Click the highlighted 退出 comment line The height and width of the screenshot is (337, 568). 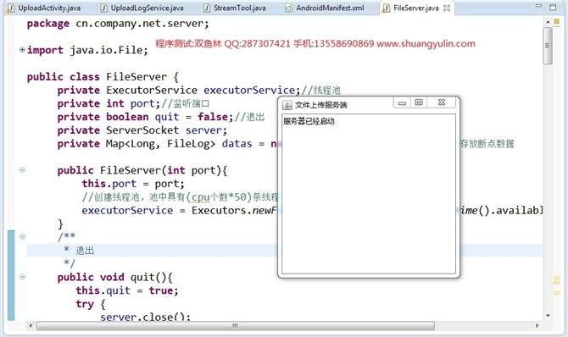[x=285, y=250]
